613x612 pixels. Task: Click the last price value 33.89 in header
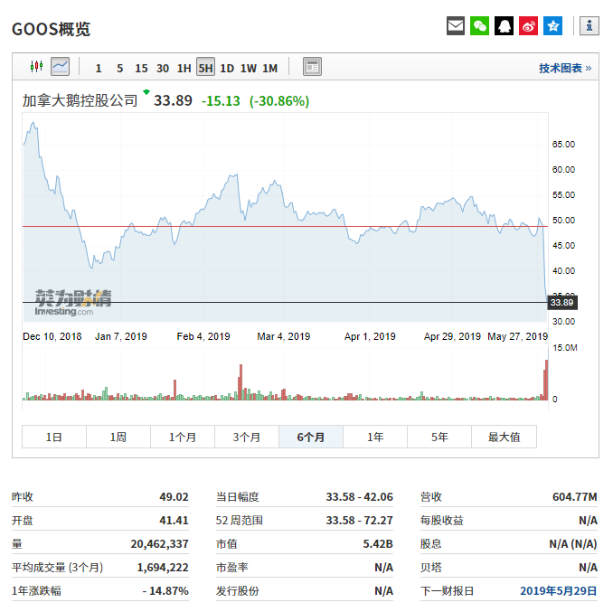click(x=173, y=101)
